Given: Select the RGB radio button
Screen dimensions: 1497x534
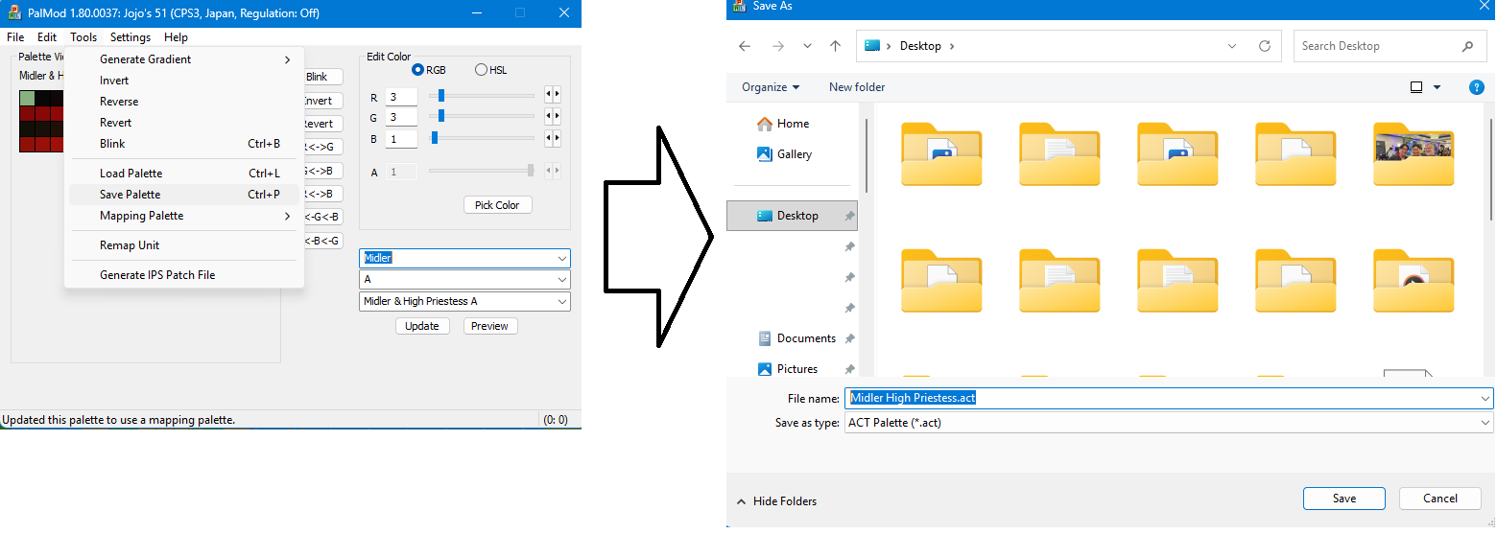Looking at the screenshot, I should click(x=417, y=70).
